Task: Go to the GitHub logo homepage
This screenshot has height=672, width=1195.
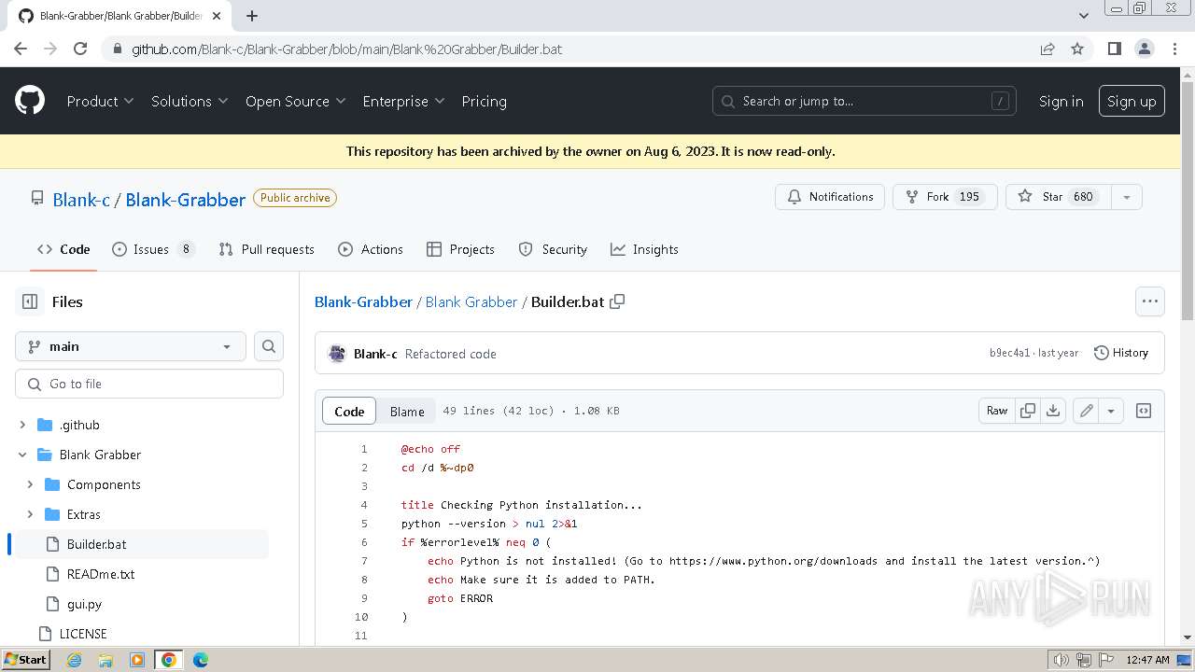Action: click(30, 101)
